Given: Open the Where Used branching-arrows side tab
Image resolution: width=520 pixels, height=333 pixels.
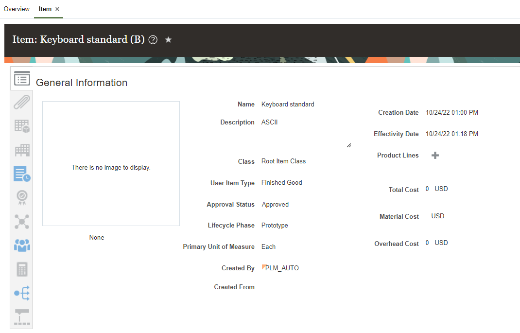Looking at the screenshot, I should click(x=22, y=293).
